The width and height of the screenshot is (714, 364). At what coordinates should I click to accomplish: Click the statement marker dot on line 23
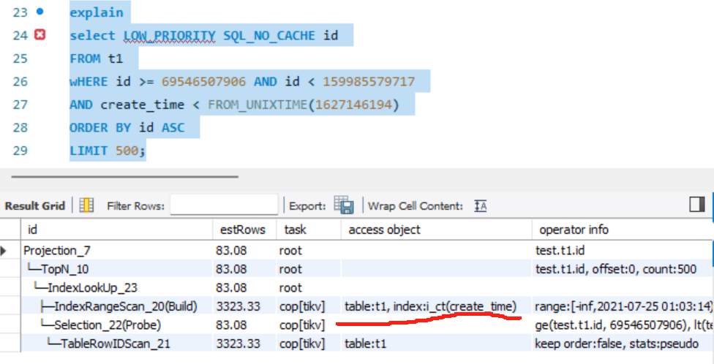(x=40, y=12)
